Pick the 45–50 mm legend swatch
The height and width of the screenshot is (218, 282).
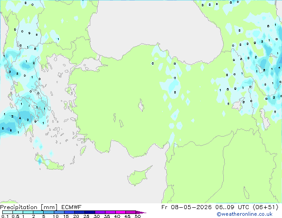click(x=131, y=212)
